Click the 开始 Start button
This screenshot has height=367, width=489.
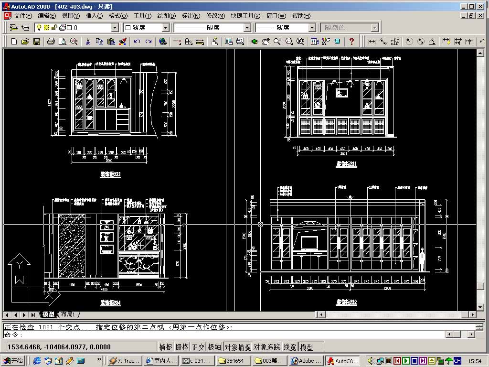point(13,361)
